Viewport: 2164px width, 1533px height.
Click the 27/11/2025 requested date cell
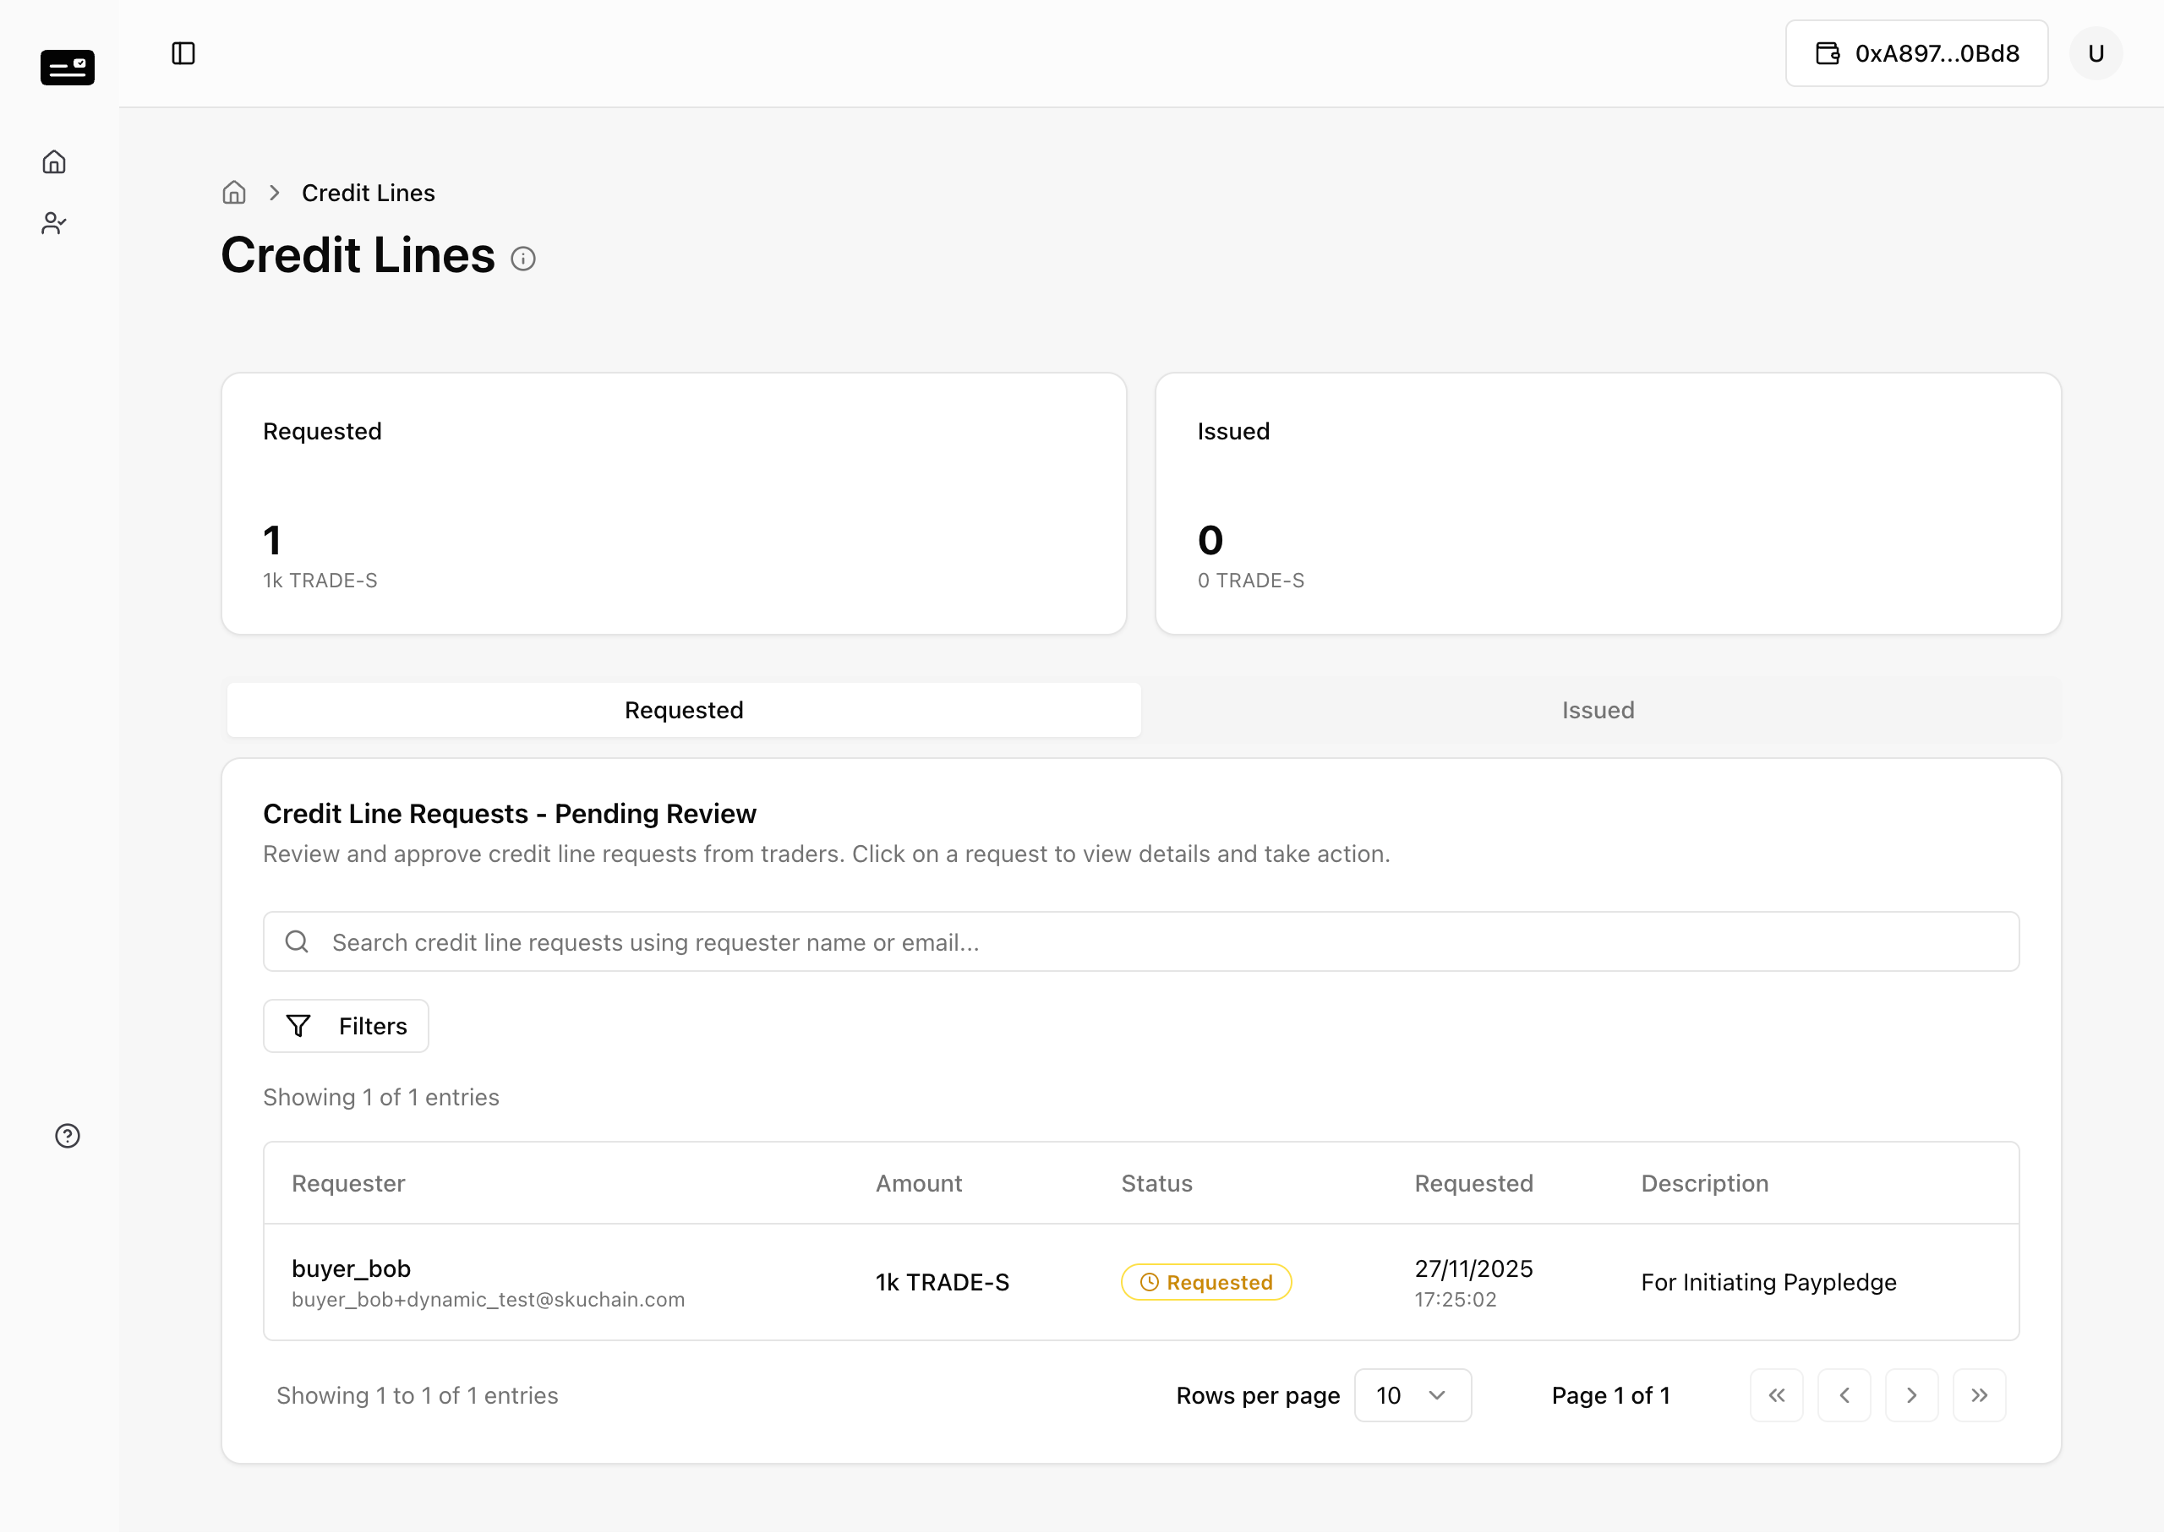tap(1473, 1268)
